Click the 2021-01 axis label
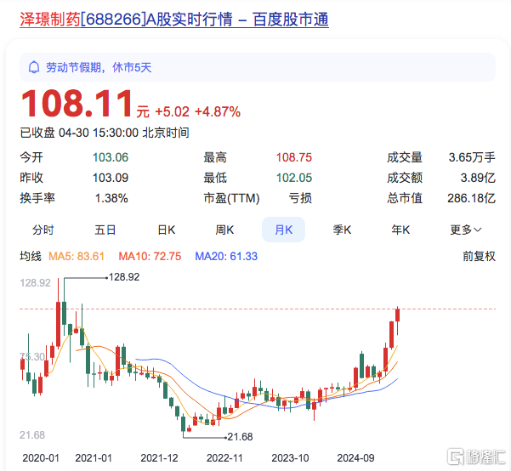This screenshot has width=511, height=471. pos(94,458)
